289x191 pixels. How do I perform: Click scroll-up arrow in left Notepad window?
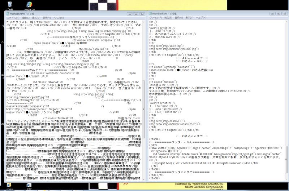pos(144,22)
